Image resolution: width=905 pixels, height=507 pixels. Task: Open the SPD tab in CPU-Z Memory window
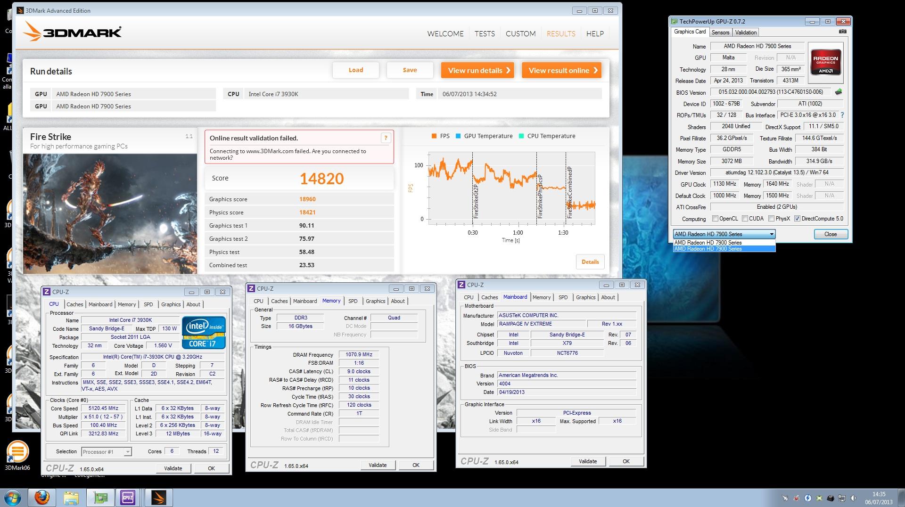tap(353, 301)
